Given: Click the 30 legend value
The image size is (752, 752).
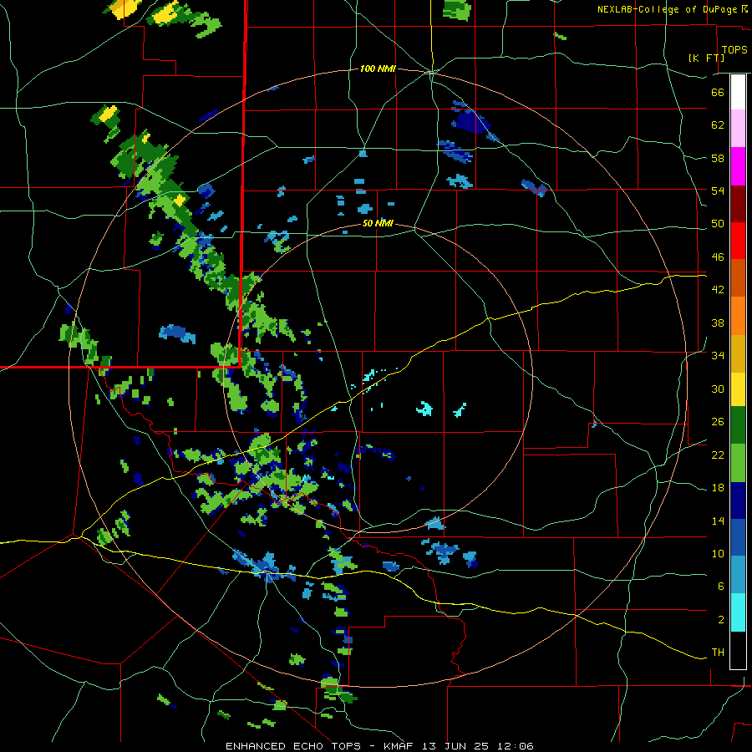Looking at the screenshot, I should point(718,389).
